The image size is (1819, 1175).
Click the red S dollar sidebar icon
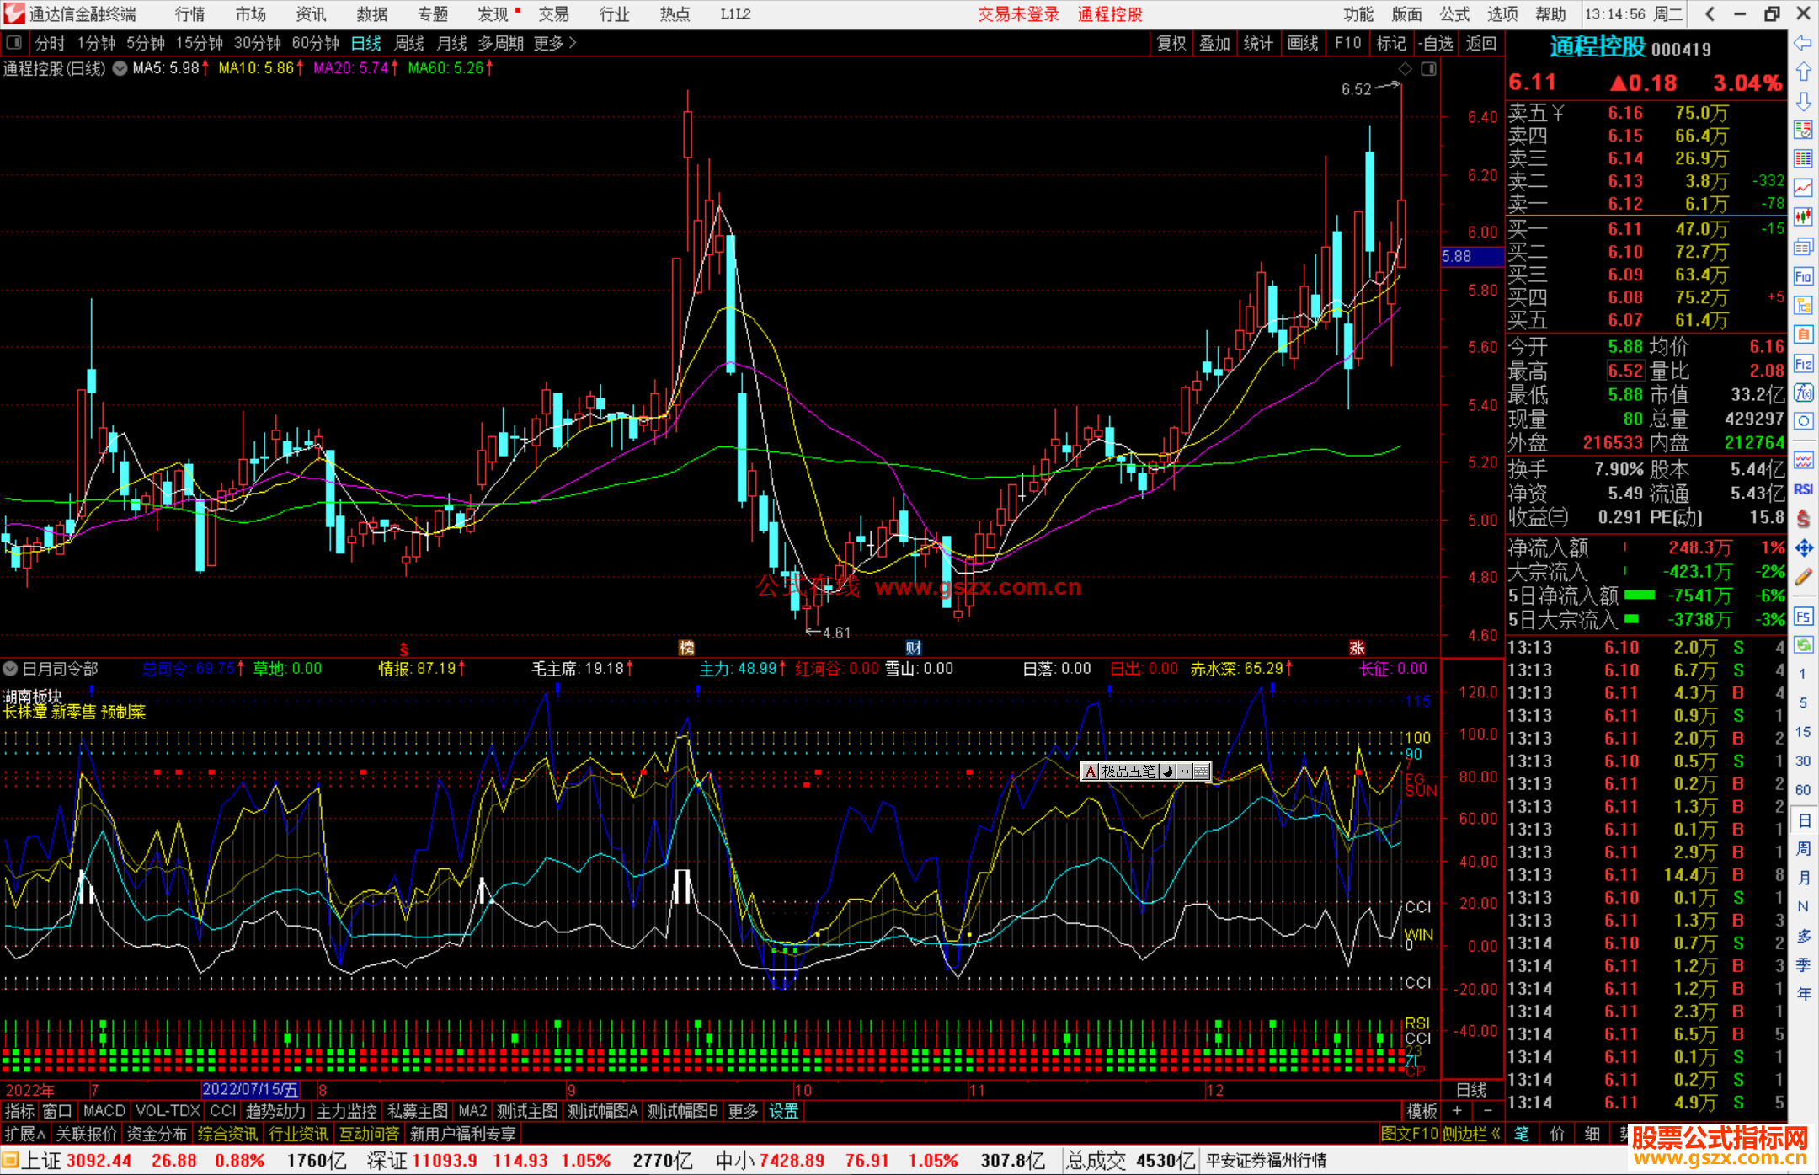coord(1803,519)
